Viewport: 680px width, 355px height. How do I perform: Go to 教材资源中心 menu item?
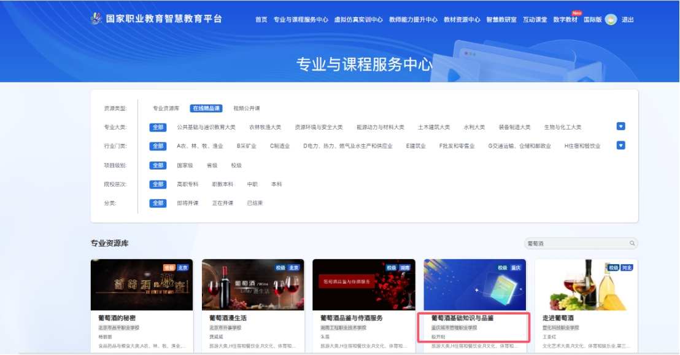[462, 20]
